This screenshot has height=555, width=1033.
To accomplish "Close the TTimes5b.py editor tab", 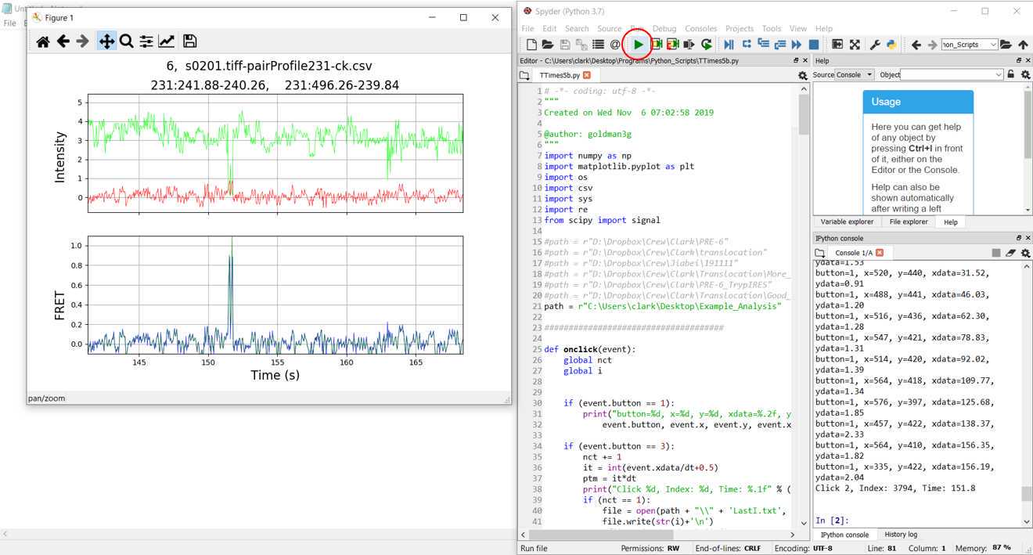I will pos(587,75).
